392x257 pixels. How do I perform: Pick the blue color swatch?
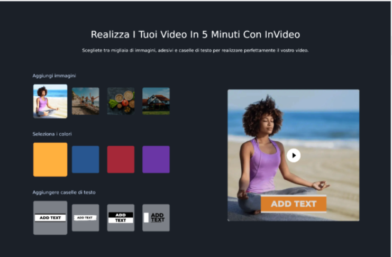pos(86,160)
